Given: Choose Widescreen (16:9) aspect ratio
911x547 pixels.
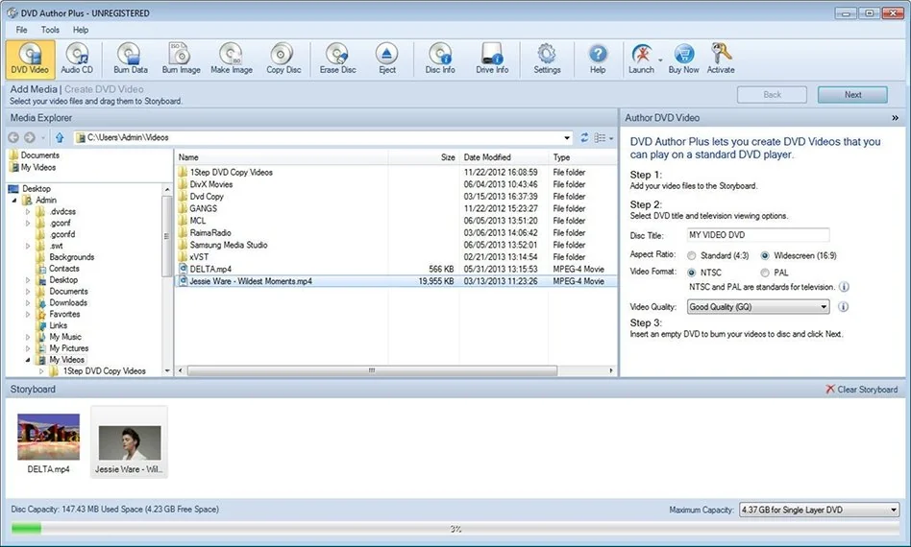Looking at the screenshot, I should [x=765, y=256].
